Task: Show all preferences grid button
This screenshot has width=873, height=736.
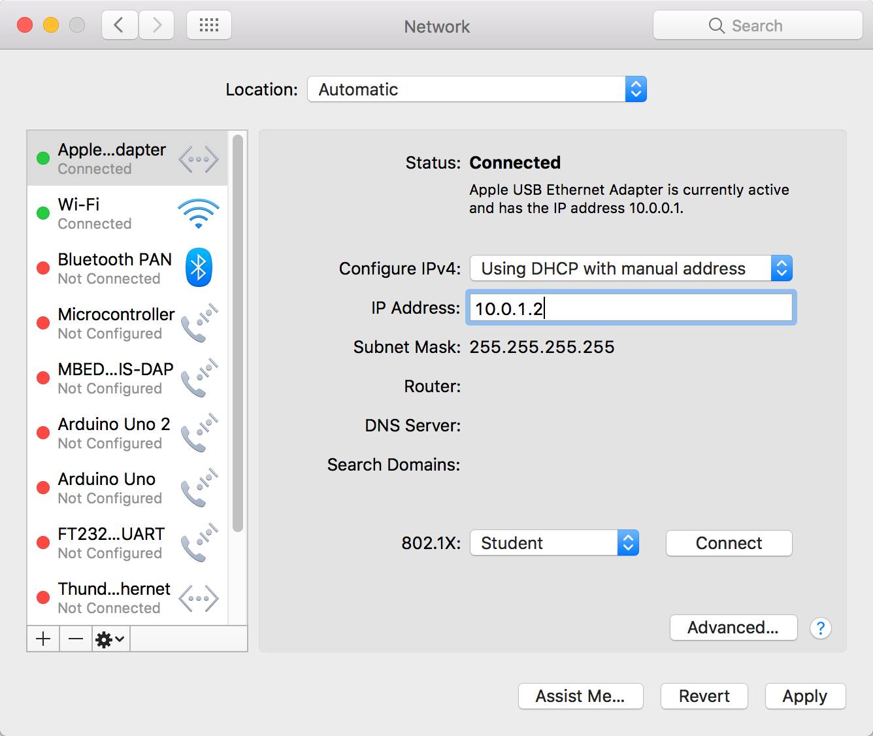Action: [208, 25]
